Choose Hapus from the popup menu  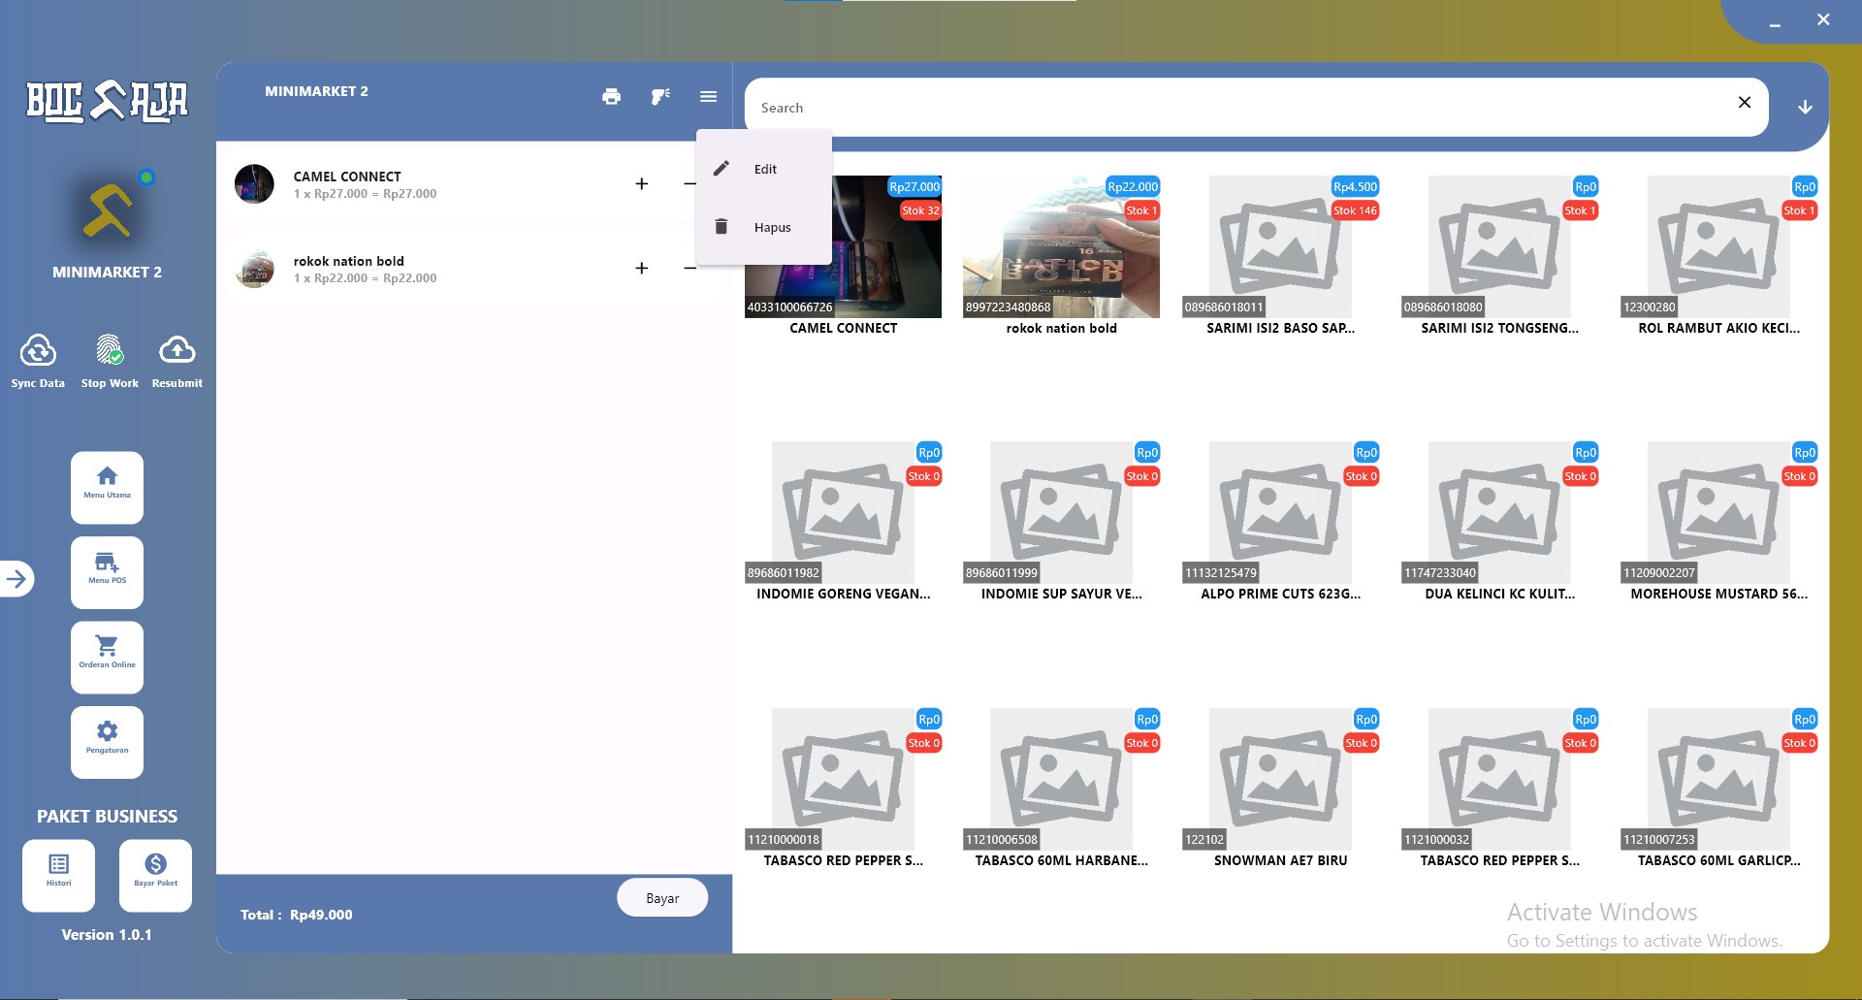coord(764,227)
